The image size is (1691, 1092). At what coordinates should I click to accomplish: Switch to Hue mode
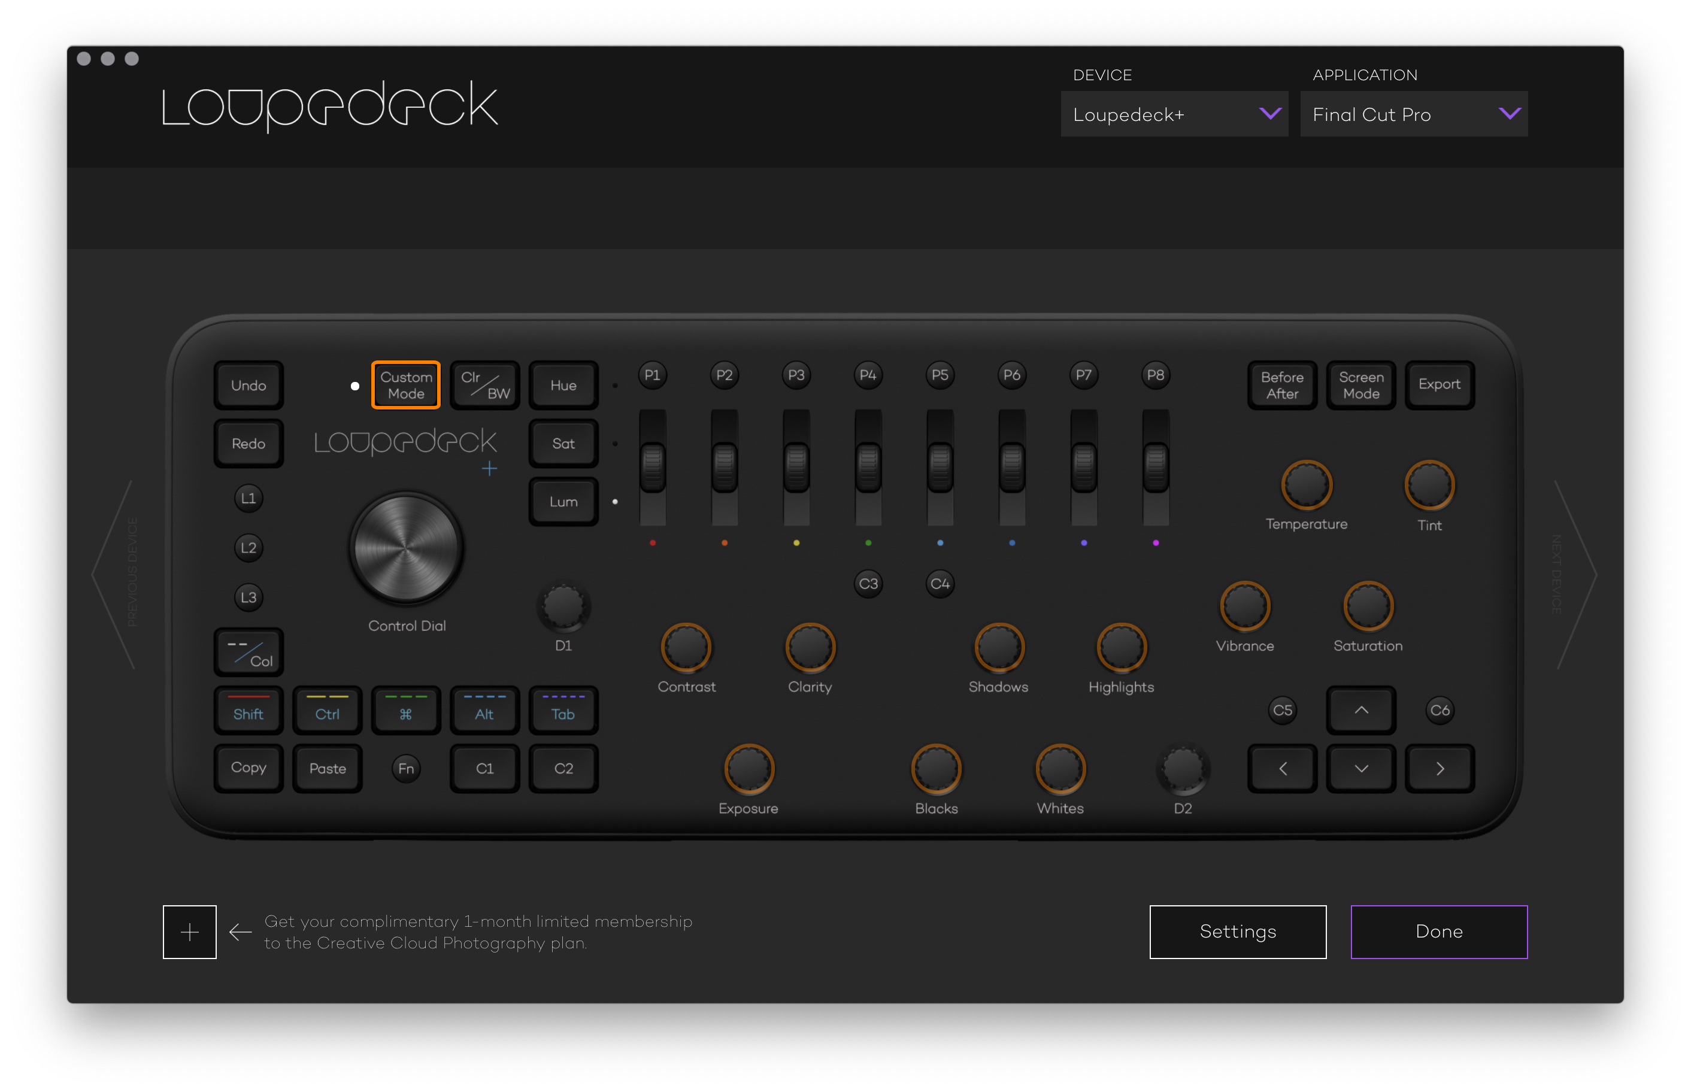pos(563,385)
